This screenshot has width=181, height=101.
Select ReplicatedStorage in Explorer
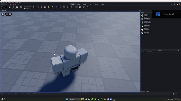pos(147,23)
